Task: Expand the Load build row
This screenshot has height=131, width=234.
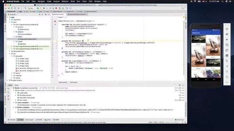Action: 16,93
